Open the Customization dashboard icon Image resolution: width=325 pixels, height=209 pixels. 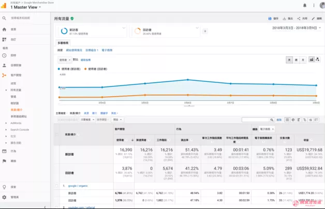pos(4,39)
